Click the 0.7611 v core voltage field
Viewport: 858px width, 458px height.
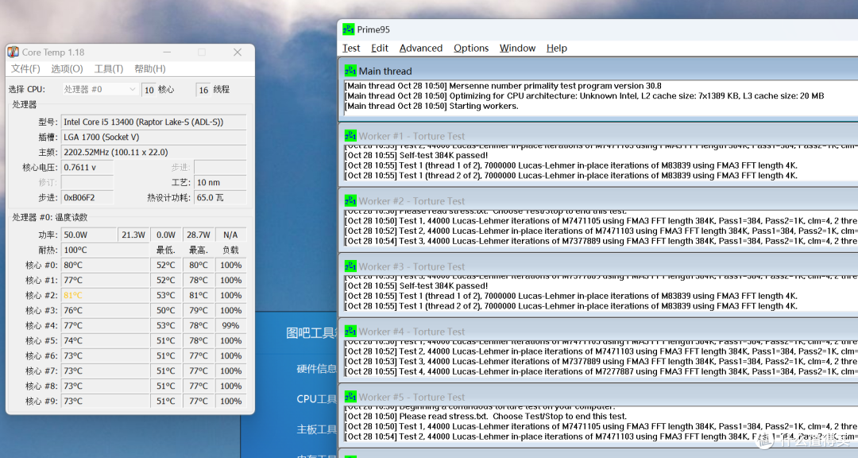pos(87,167)
